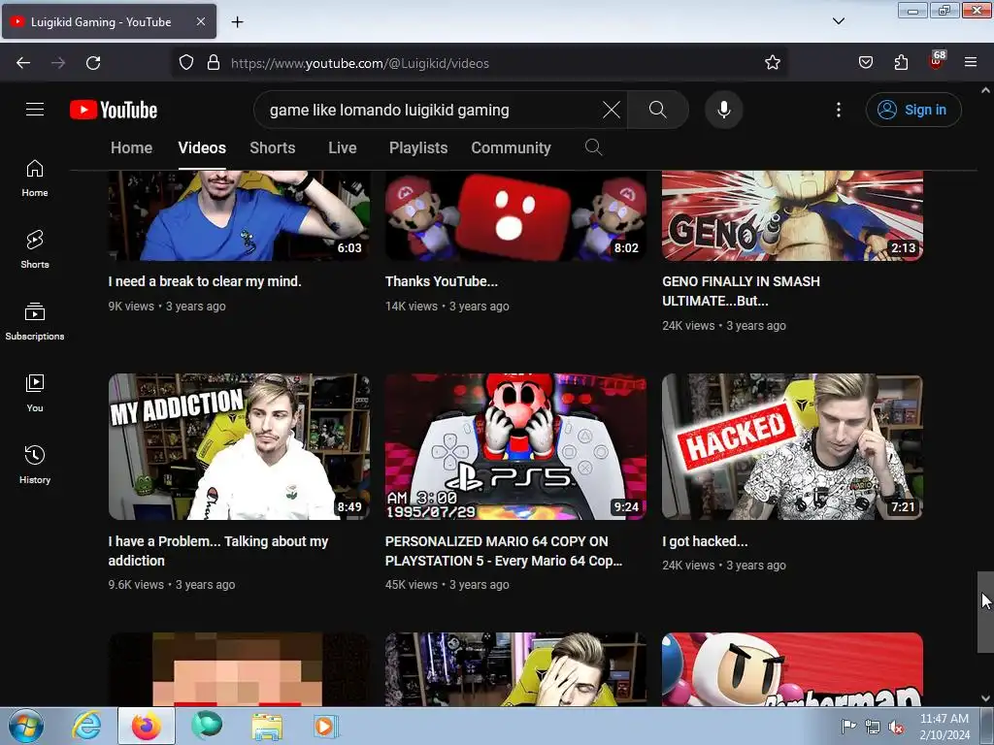
Task: Switch to the channel Home tab
Action: (131, 147)
